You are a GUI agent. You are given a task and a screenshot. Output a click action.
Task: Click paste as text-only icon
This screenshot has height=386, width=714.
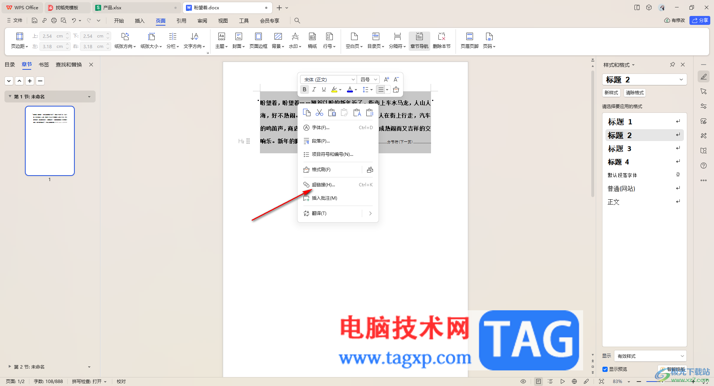pos(357,112)
